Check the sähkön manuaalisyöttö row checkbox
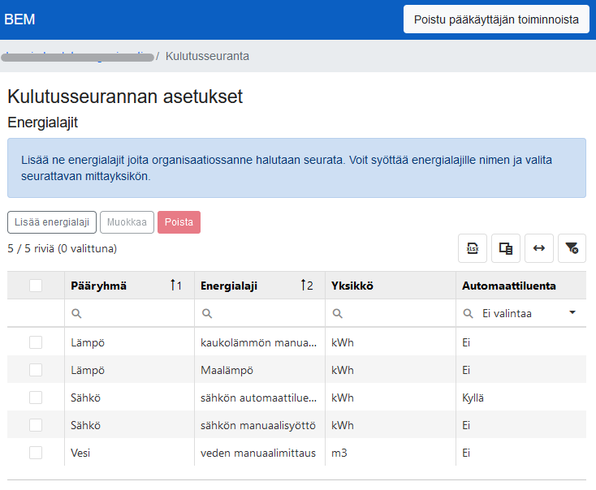596x490 pixels. click(x=36, y=425)
